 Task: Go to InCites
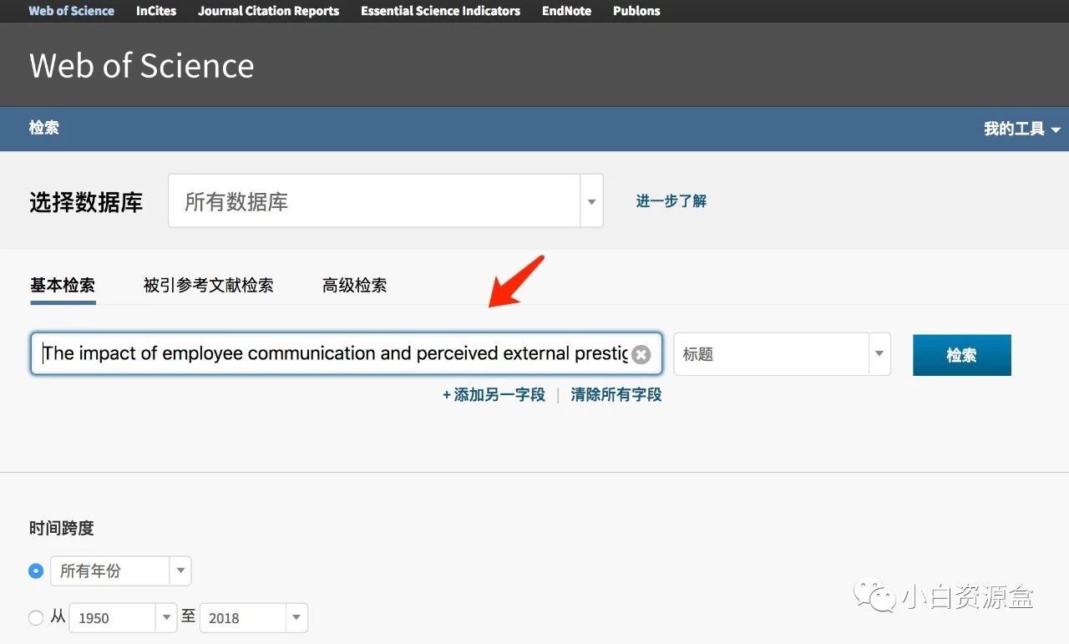[156, 11]
